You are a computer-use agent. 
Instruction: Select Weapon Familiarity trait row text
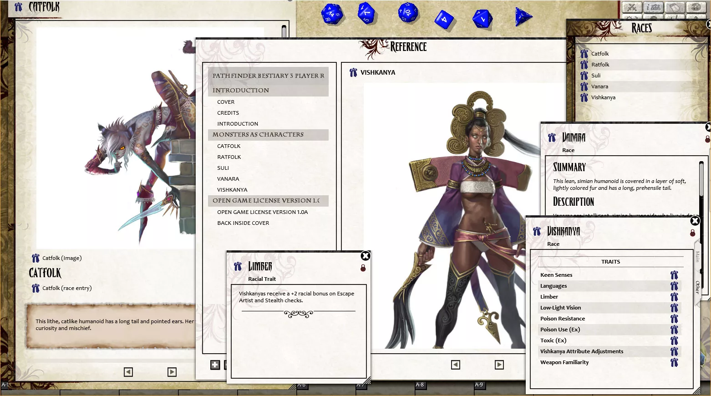pos(564,362)
